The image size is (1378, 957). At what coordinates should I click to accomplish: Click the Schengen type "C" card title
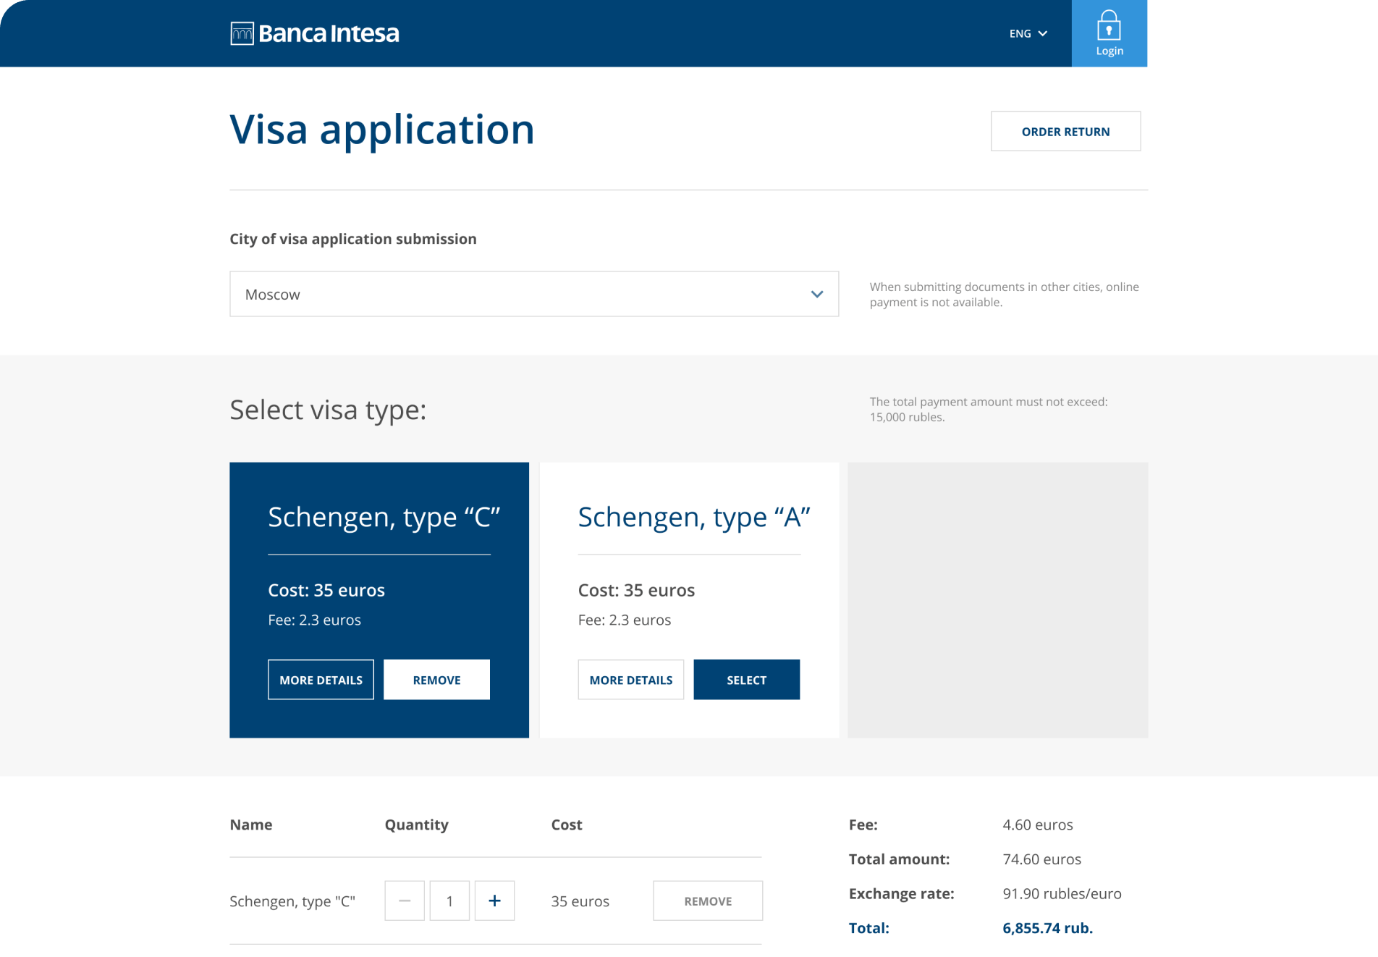[384, 517]
